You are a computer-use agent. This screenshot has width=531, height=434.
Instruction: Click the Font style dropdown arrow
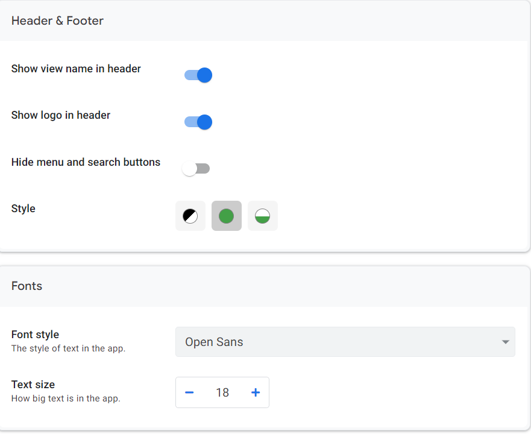[505, 342]
